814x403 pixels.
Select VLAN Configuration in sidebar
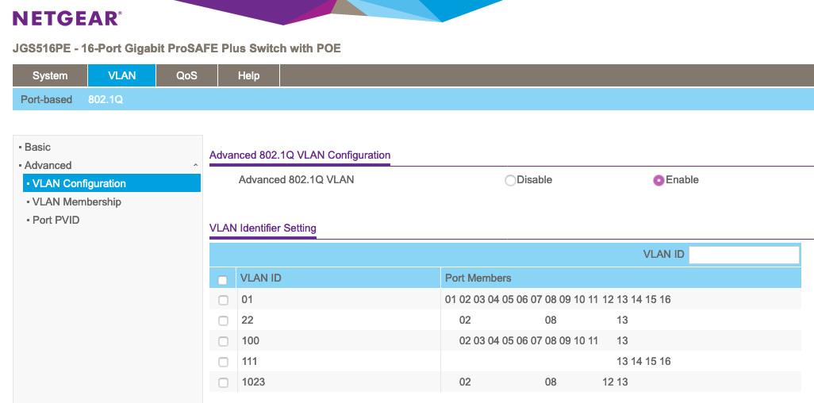click(x=79, y=183)
